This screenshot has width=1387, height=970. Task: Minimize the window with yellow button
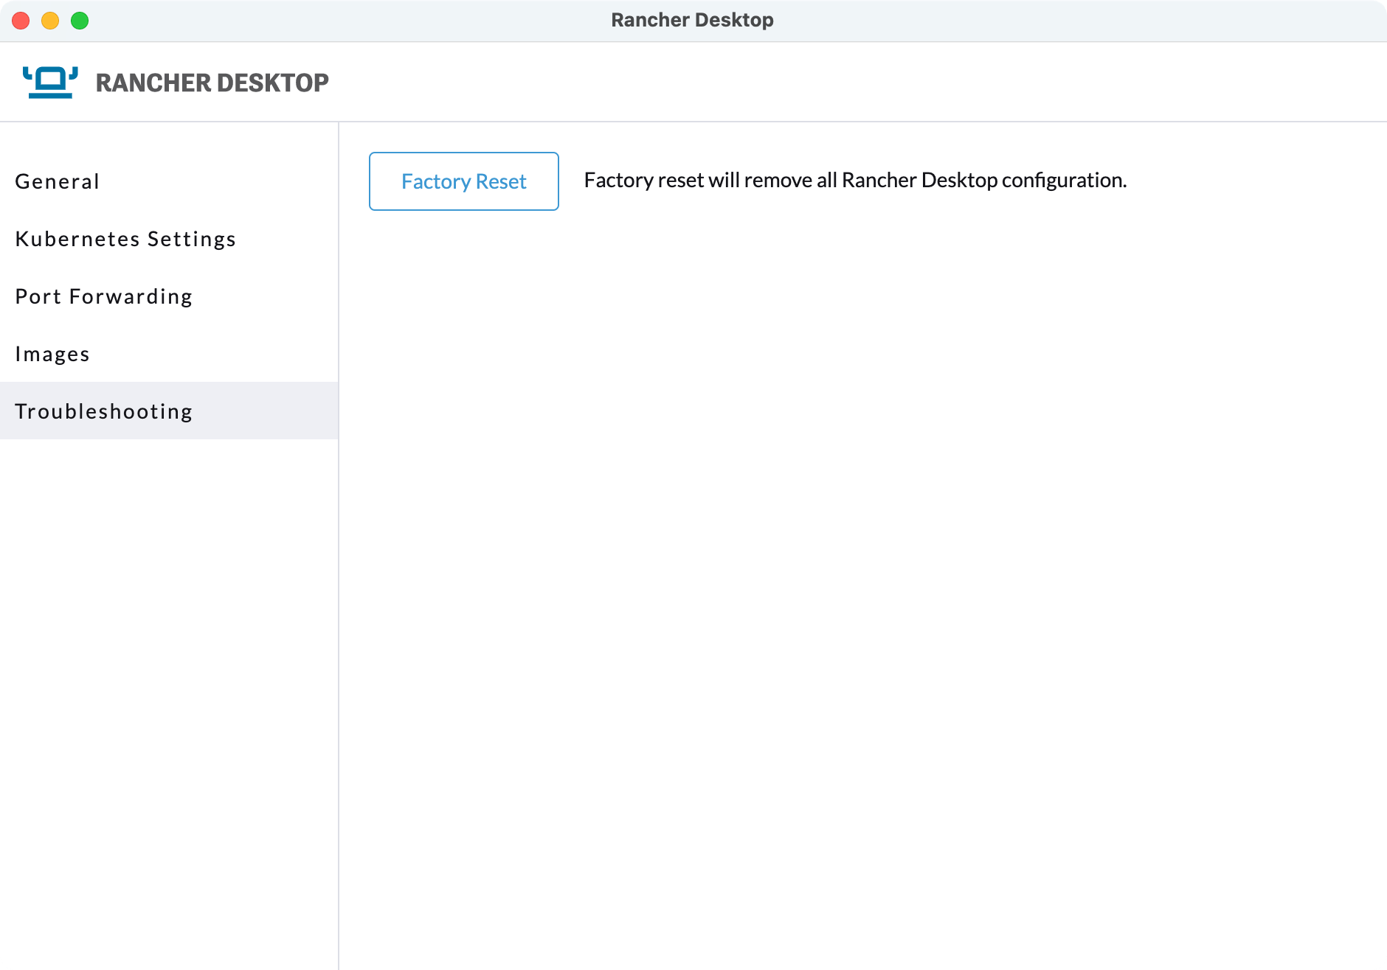click(x=50, y=21)
